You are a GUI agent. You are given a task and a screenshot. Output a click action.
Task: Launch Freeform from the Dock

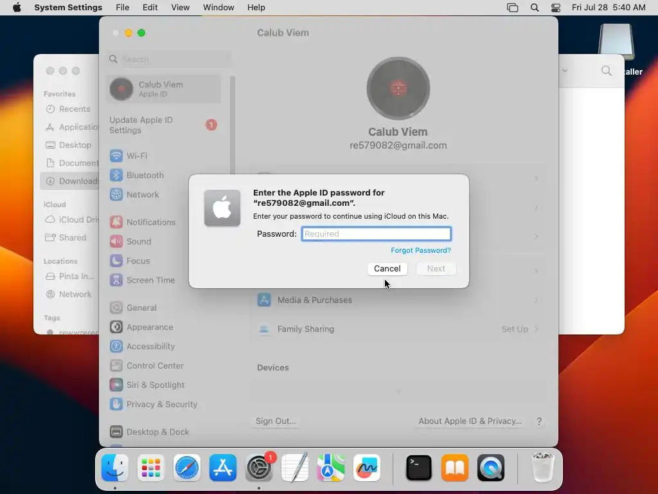(367, 468)
